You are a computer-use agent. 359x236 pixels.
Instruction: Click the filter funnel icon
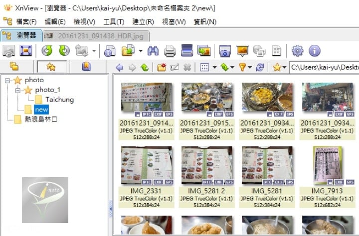242,67
